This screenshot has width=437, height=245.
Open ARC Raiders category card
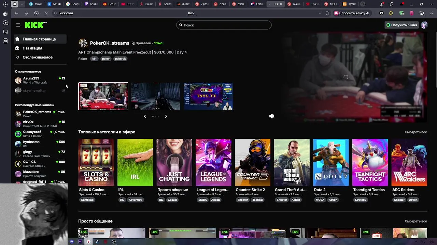pos(409,162)
